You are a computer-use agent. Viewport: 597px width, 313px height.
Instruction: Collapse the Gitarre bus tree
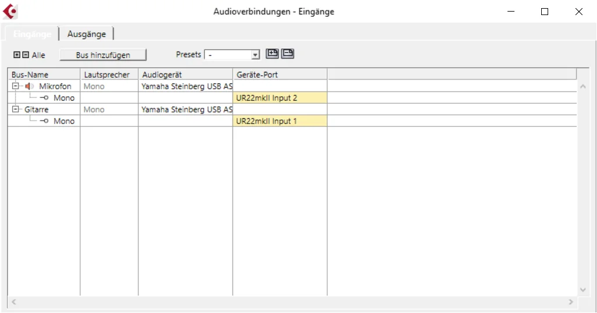click(x=15, y=109)
